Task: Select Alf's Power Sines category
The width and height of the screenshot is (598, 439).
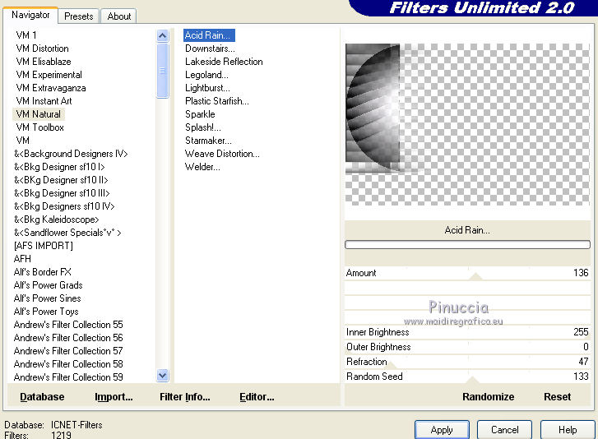Action: coord(47,298)
